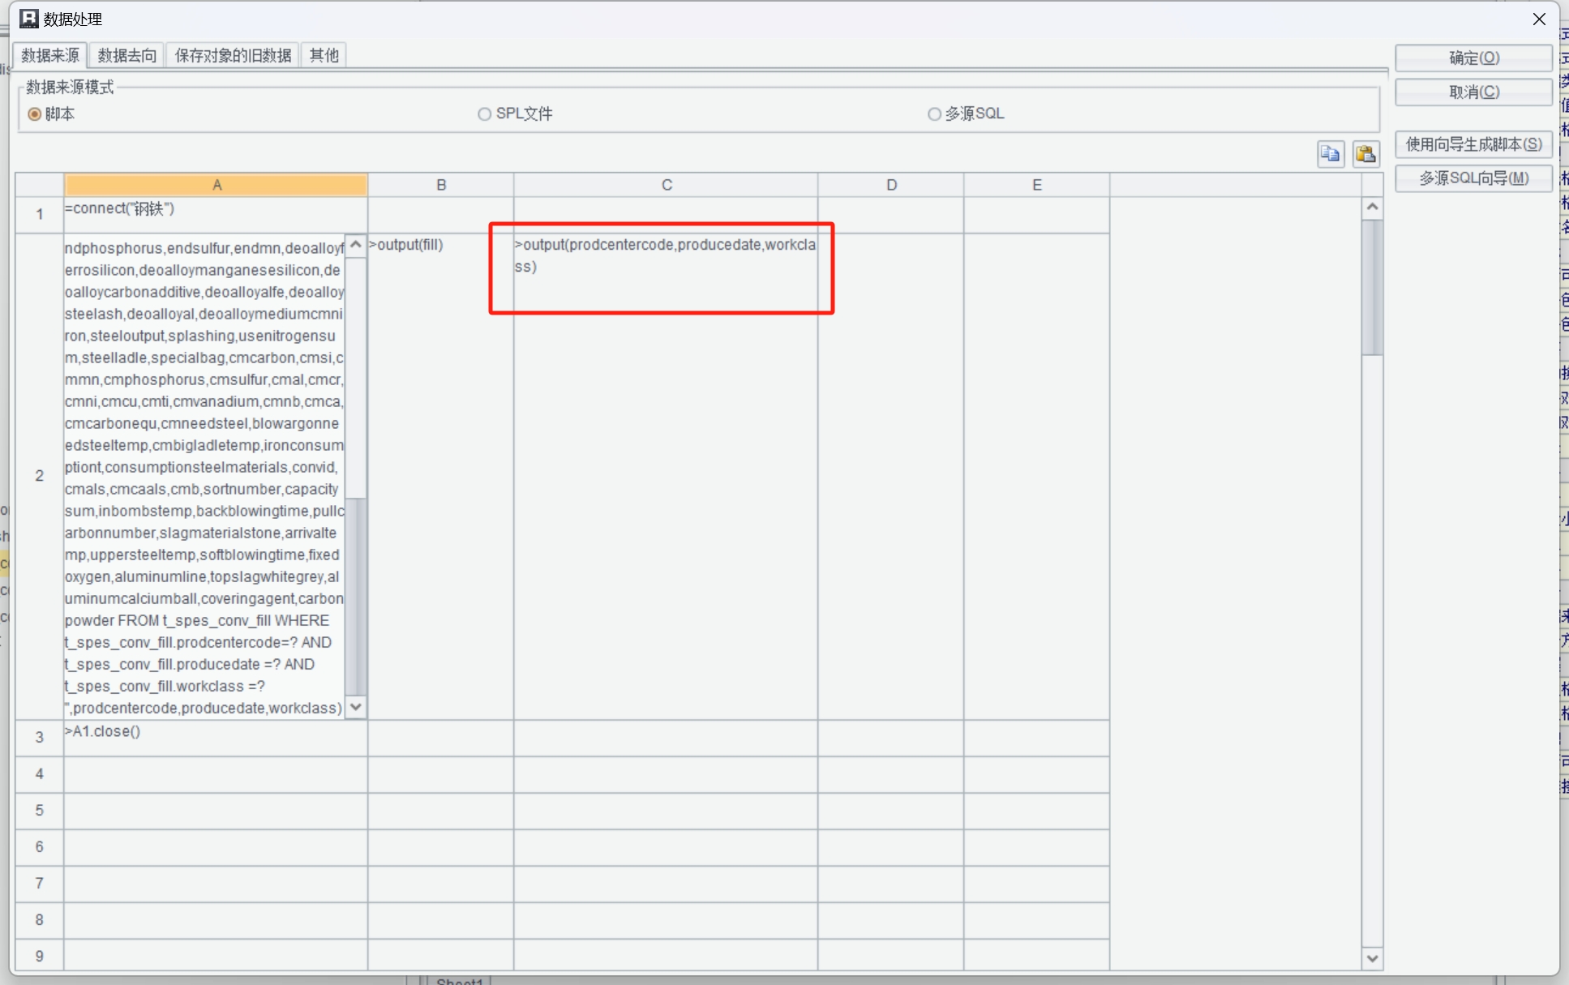This screenshot has height=985, width=1569.
Task: Switch to the 数据去向 tab
Action: tap(126, 55)
